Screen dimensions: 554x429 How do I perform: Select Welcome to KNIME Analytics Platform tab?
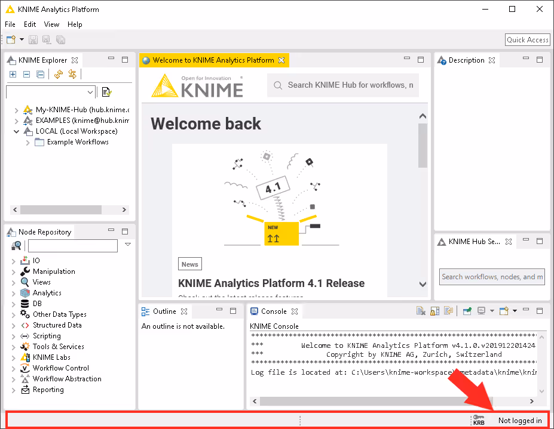(213, 60)
